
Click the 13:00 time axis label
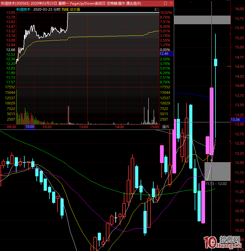pyautogui.click(x=83, y=127)
